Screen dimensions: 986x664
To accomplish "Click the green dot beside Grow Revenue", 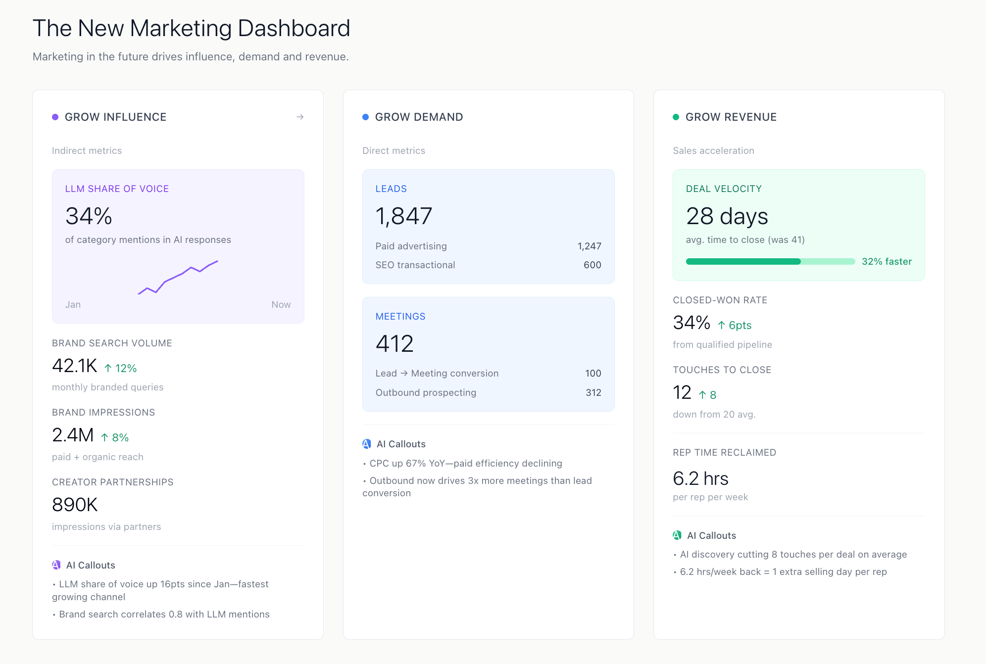I will pyautogui.click(x=676, y=117).
